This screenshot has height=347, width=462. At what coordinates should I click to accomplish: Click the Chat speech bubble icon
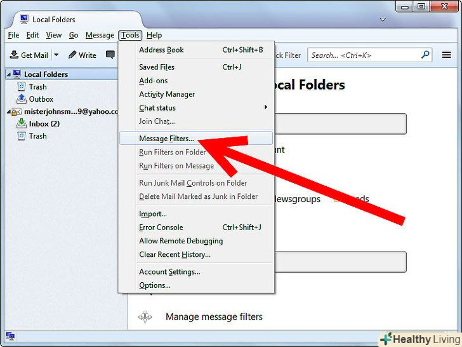tap(110, 55)
